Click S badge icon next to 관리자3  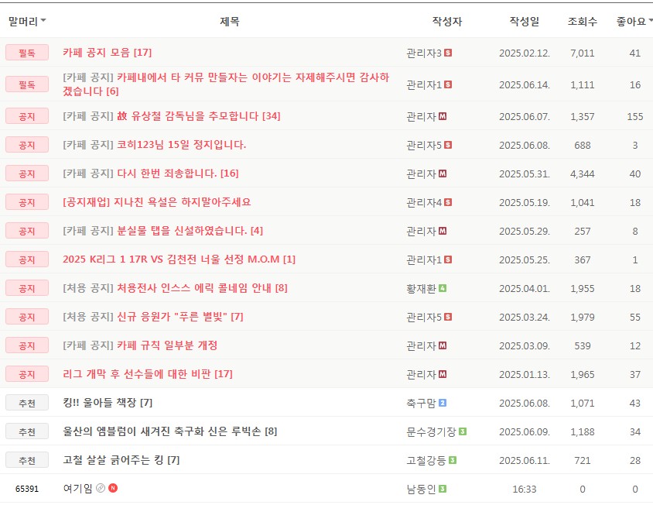(x=448, y=53)
